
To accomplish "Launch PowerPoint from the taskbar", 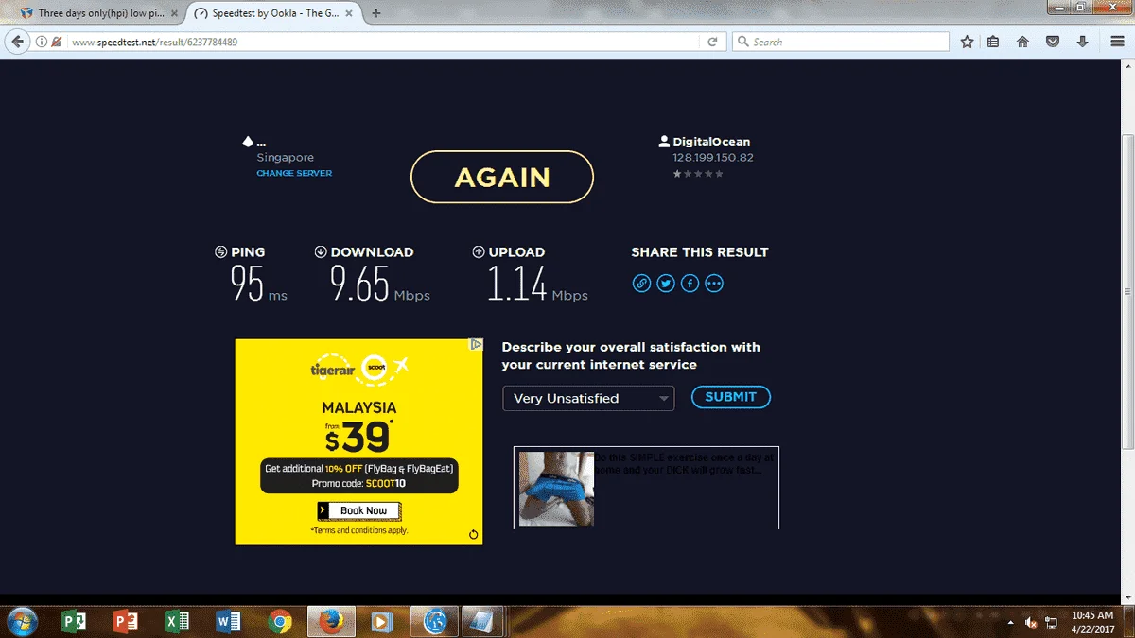I will click(x=125, y=621).
